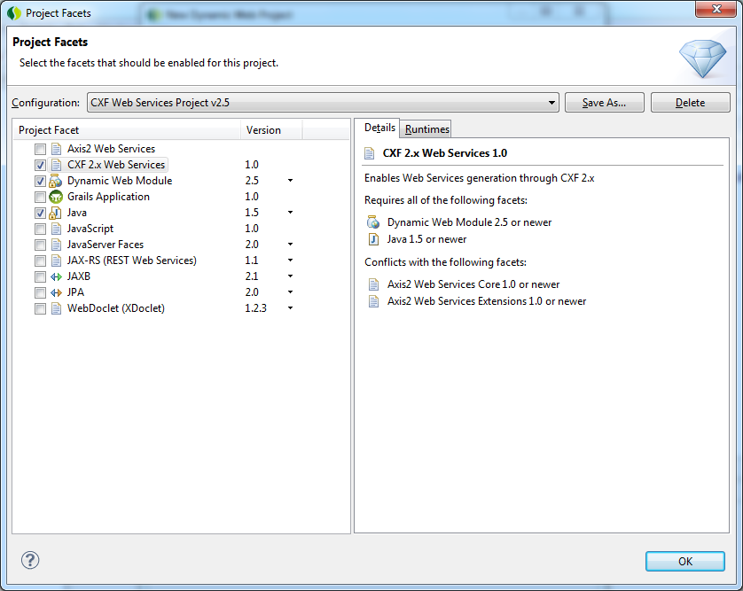
Task: Select the JavaServer Faces row label
Action: pyautogui.click(x=106, y=245)
